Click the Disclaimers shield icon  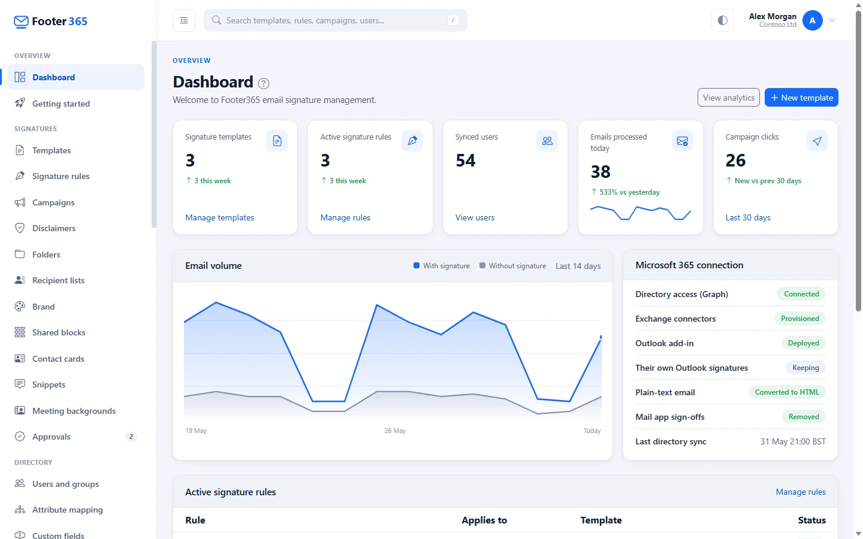pyautogui.click(x=20, y=228)
